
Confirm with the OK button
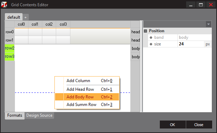click(x=173, y=125)
